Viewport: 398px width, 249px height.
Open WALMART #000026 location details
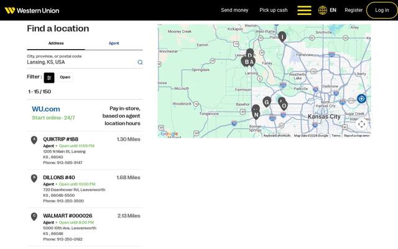coord(68,216)
